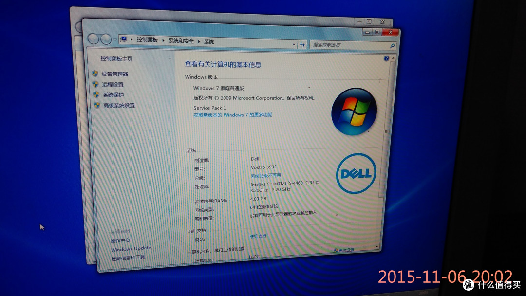
Task: Open 远程设置 link
Action: tap(113, 85)
